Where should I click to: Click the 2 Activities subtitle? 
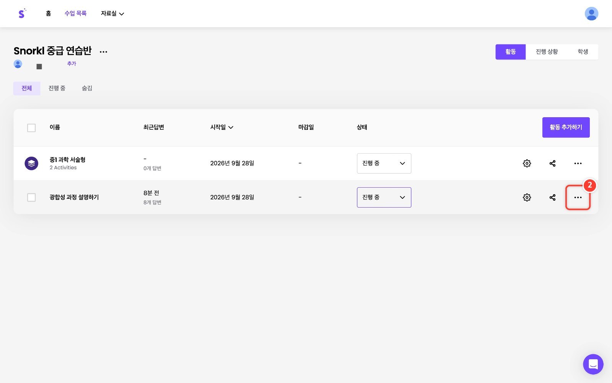63,168
